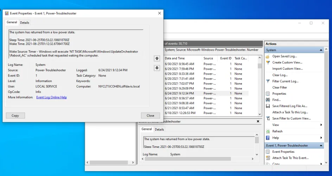Viewport: 332px width, 176px height.
Task: Click the Properties icon in Actions pane
Action: [x=268, y=94]
